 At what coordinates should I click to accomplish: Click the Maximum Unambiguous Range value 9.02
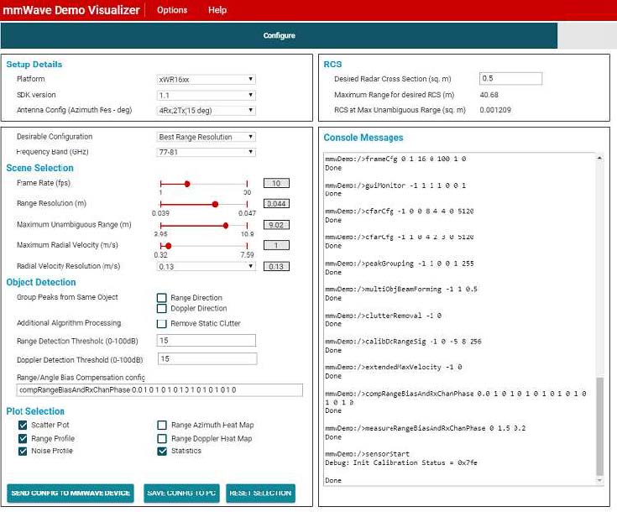276,225
